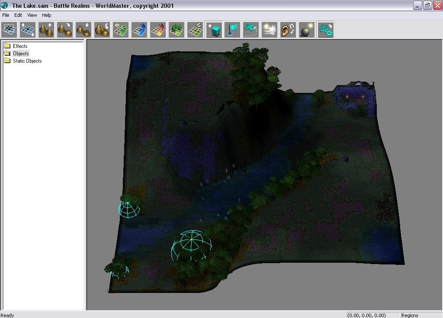Open the Edit menu
This screenshot has width=443, height=318.
[18, 15]
